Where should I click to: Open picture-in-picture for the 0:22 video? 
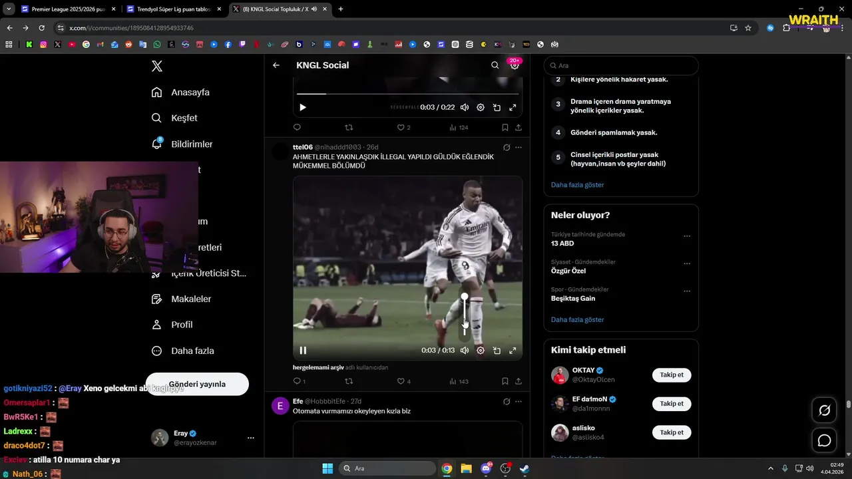[497, 107]
